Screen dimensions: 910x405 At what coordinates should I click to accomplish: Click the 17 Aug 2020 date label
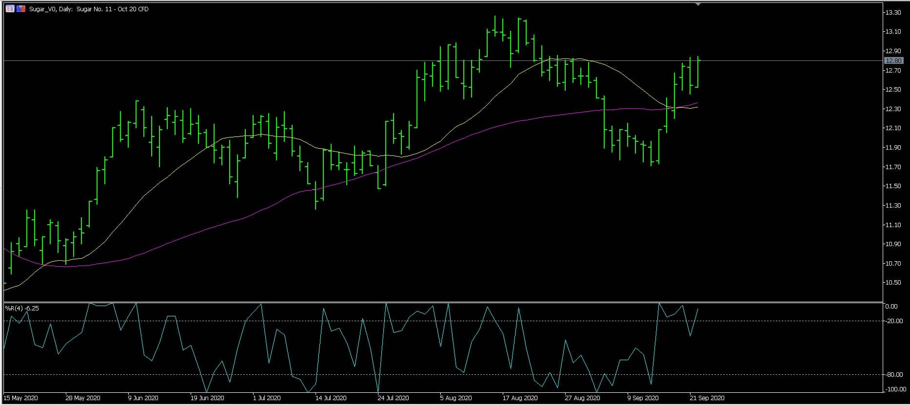click(x=520, y=398)
